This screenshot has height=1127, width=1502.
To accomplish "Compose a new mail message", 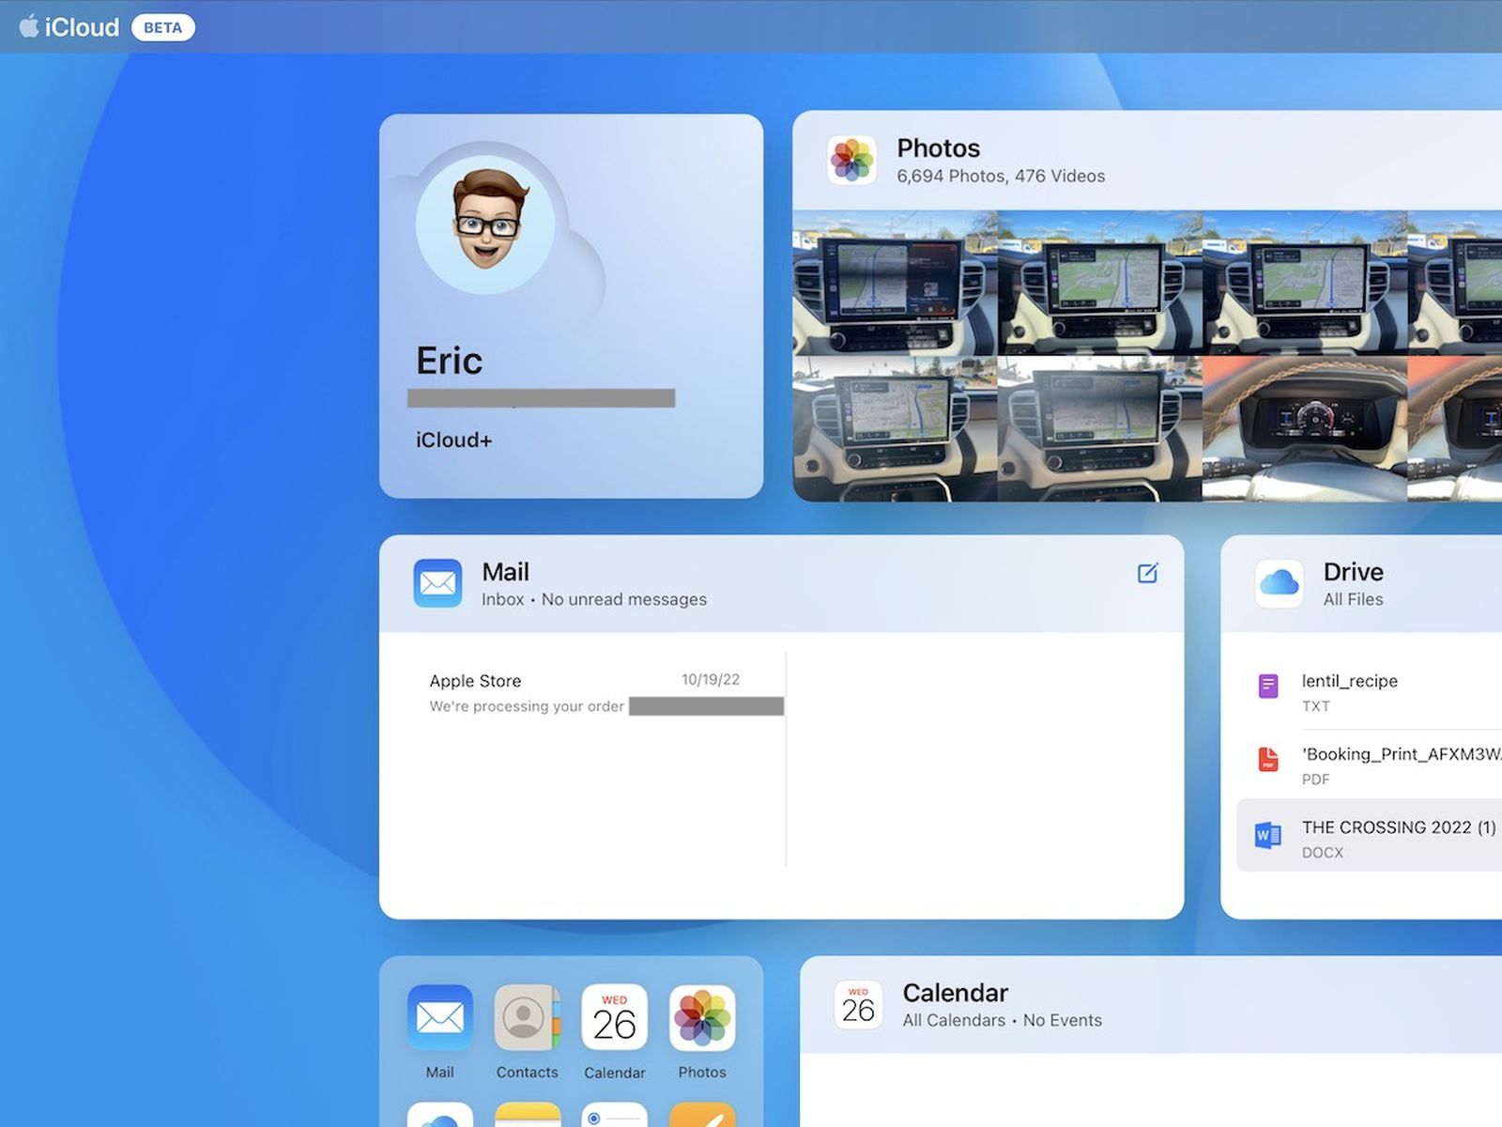I will (1147, 573).
